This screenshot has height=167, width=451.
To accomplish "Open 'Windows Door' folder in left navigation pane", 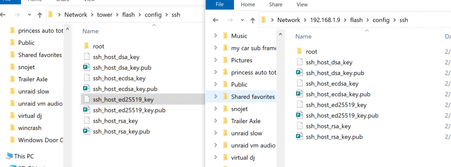I will coord(41,140).
